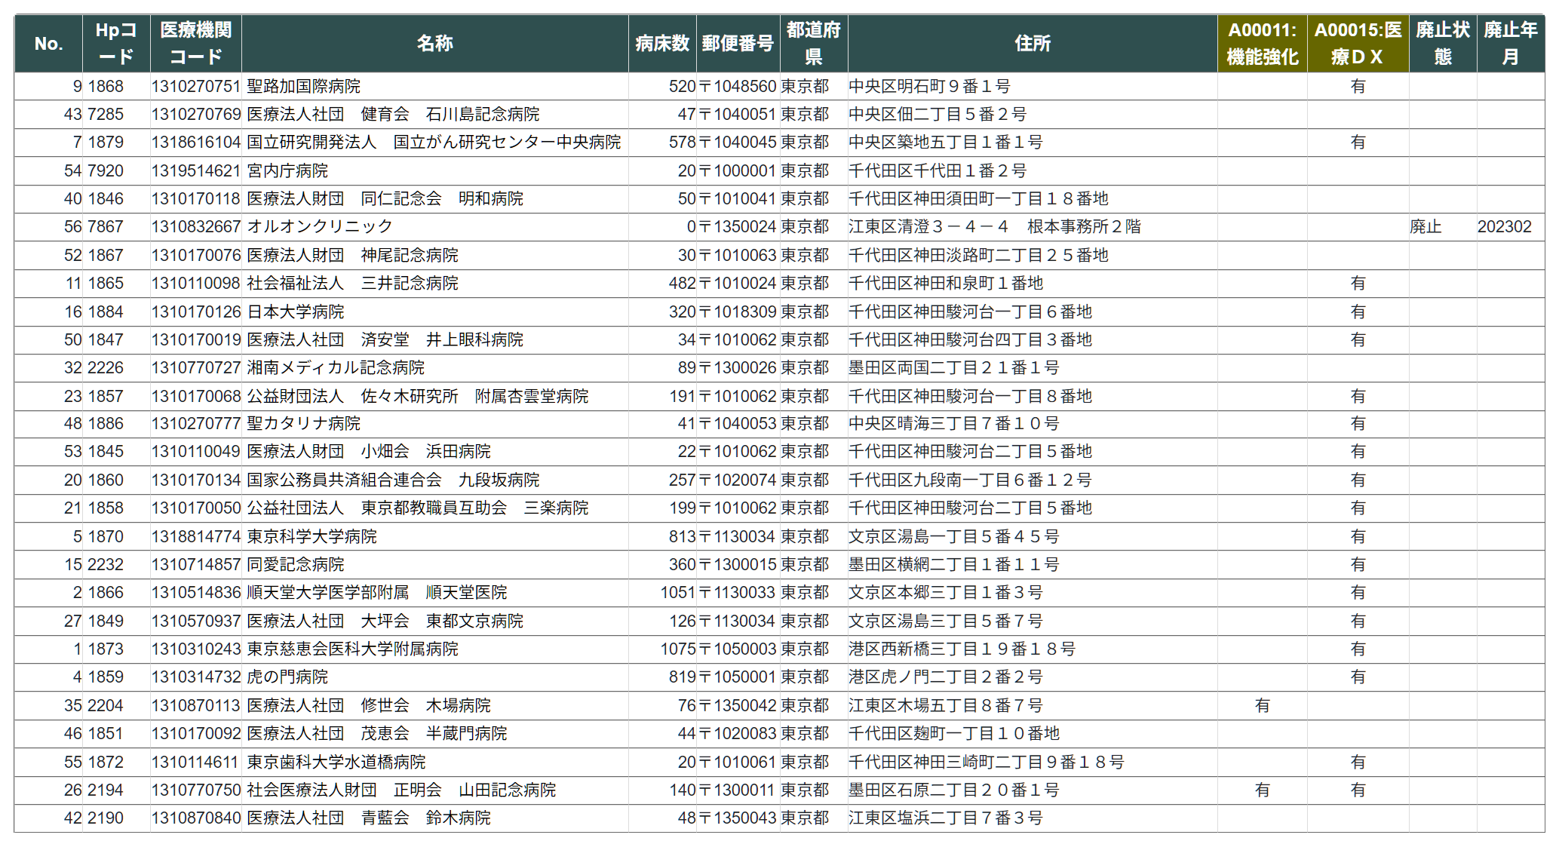Select No. 56 cell
Screen dimensions: 1559x844
pos(48,227)
